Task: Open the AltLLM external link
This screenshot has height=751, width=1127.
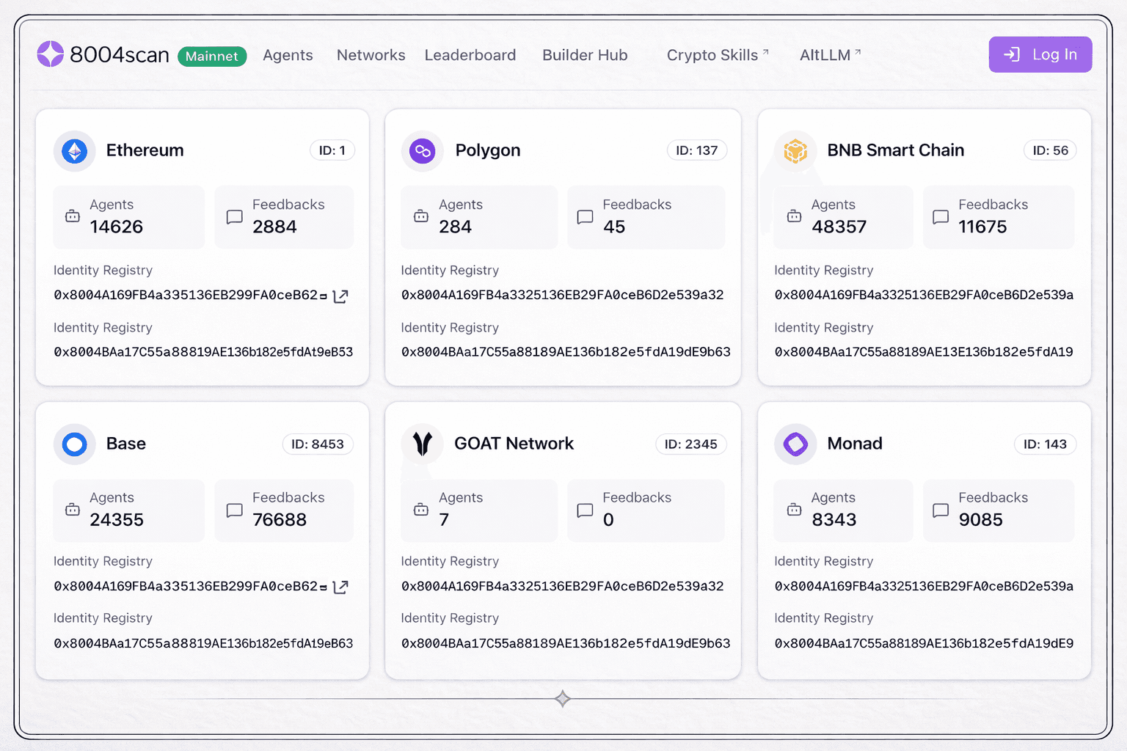Action: (x=830, y=55)
